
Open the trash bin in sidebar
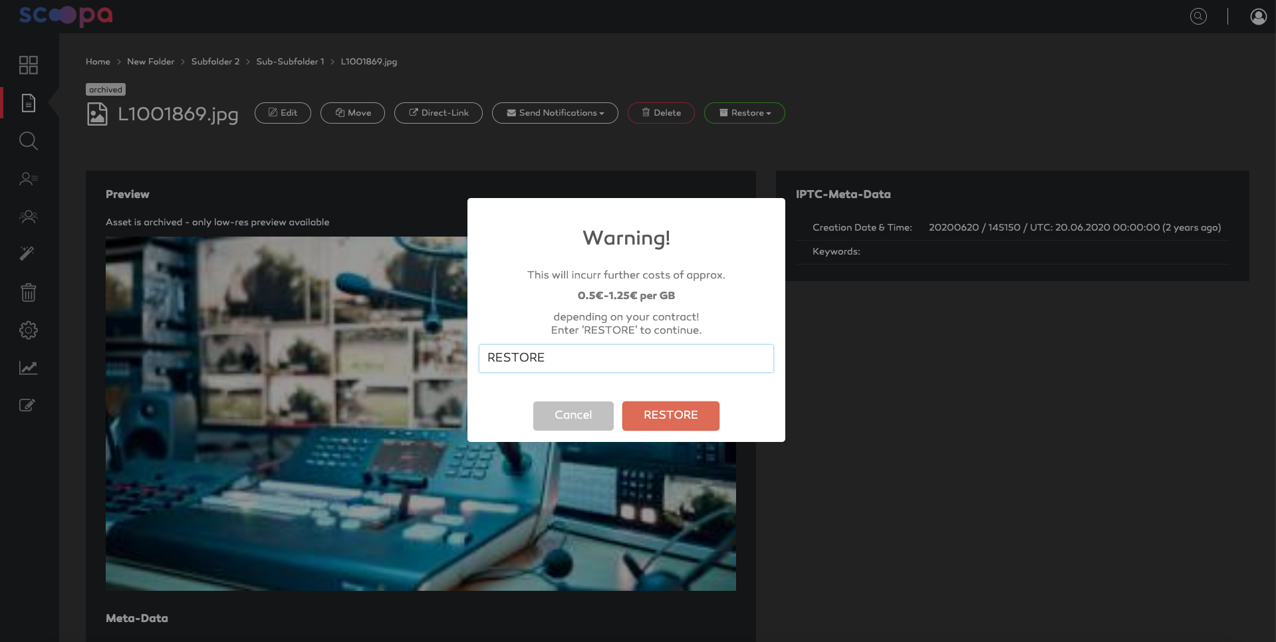pos(29,292)
